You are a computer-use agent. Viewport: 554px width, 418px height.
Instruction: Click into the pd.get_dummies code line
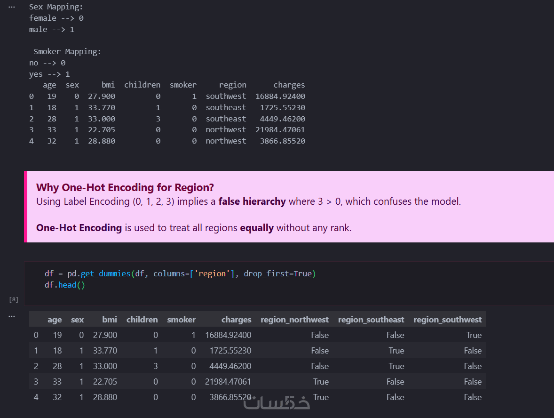(x=180, y=273)
